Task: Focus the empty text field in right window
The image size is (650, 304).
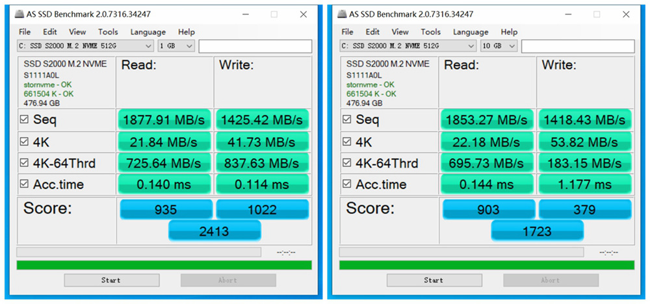Action: click(578, 46)
